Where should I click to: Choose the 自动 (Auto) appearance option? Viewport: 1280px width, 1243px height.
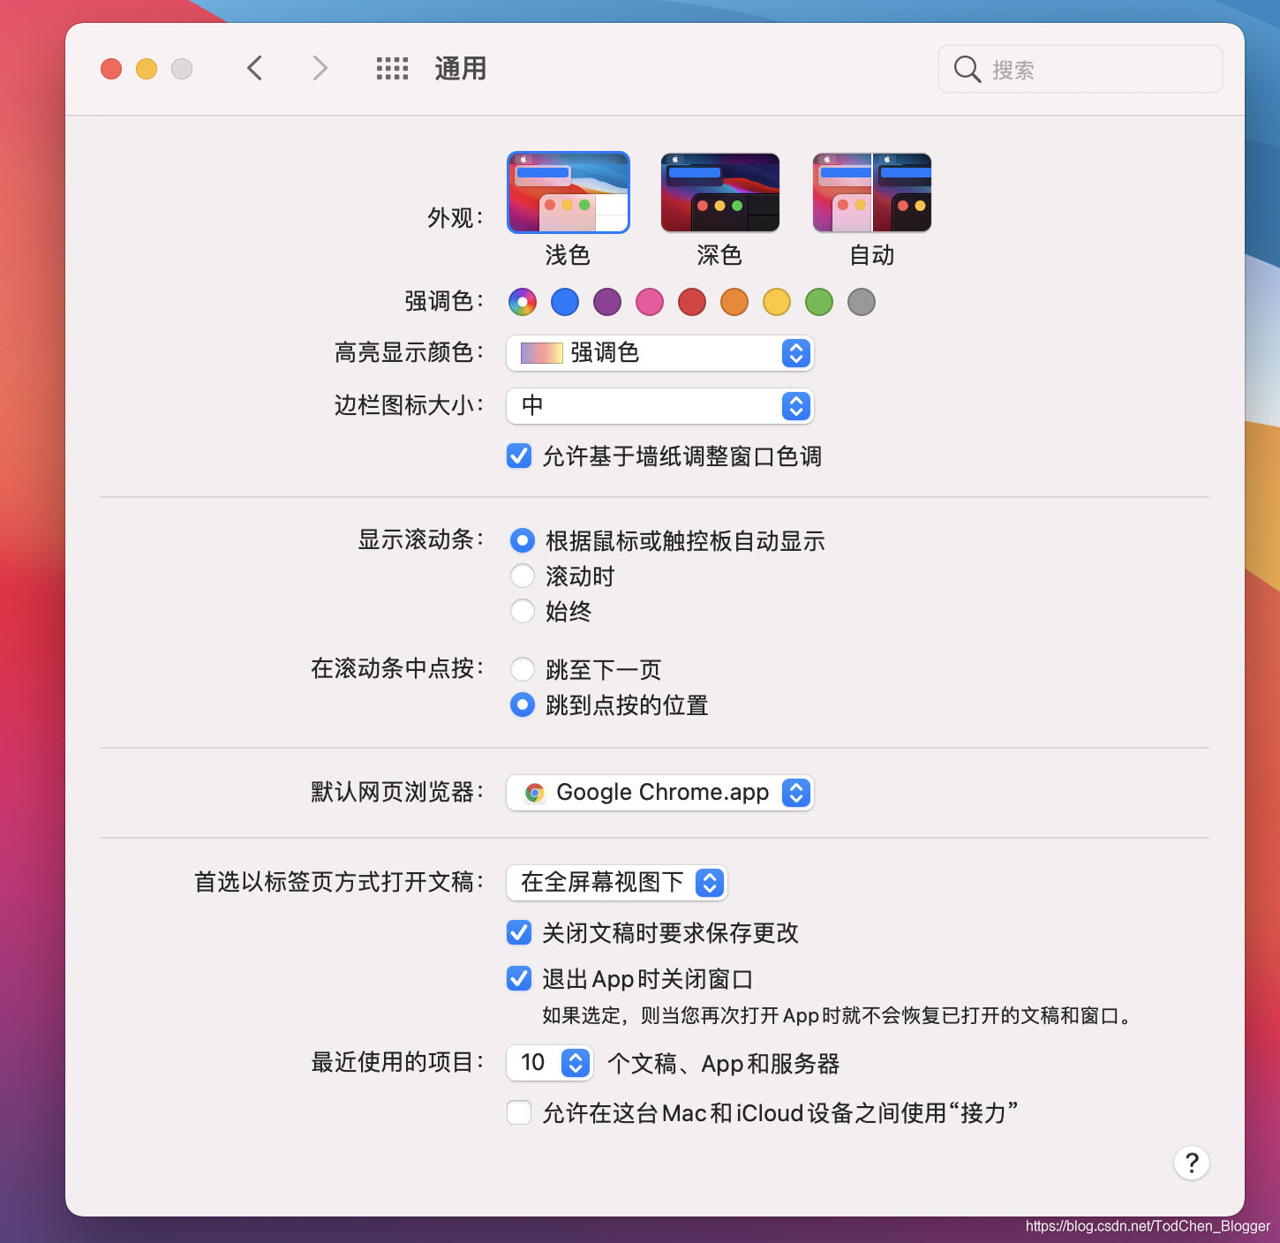click(871, 192)
